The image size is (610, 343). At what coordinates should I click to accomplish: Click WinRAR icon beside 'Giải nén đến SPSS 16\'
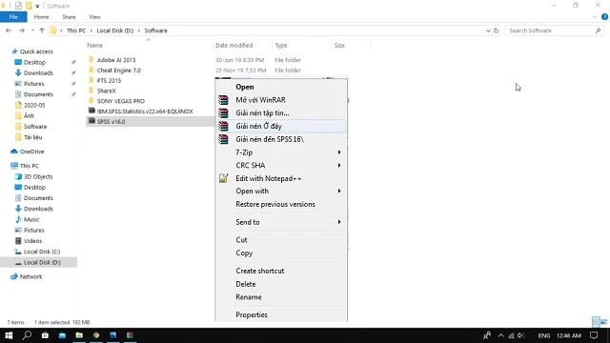click(x=223, y=139)
